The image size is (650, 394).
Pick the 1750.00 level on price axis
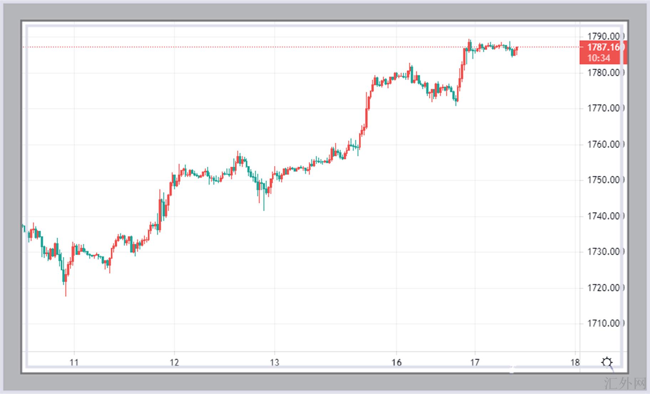click(x=604, y=180)
